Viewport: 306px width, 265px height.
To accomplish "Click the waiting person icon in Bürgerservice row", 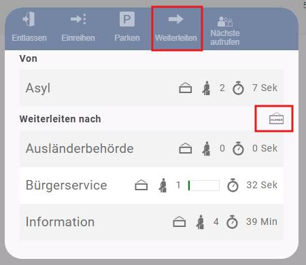I will 163,185.
